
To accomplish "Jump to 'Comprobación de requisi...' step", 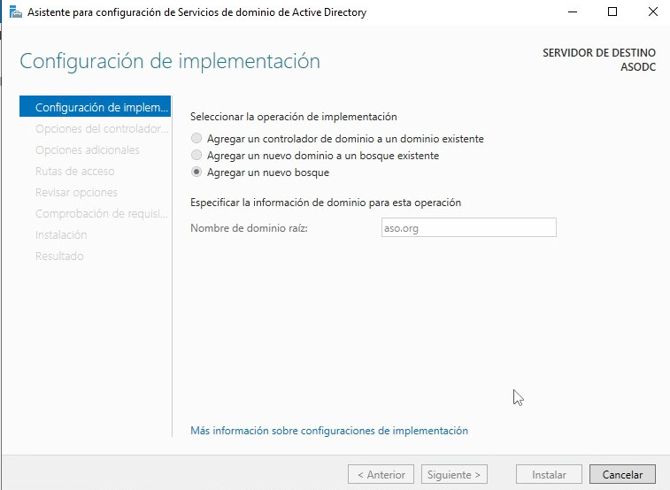I will click(100, 214).
